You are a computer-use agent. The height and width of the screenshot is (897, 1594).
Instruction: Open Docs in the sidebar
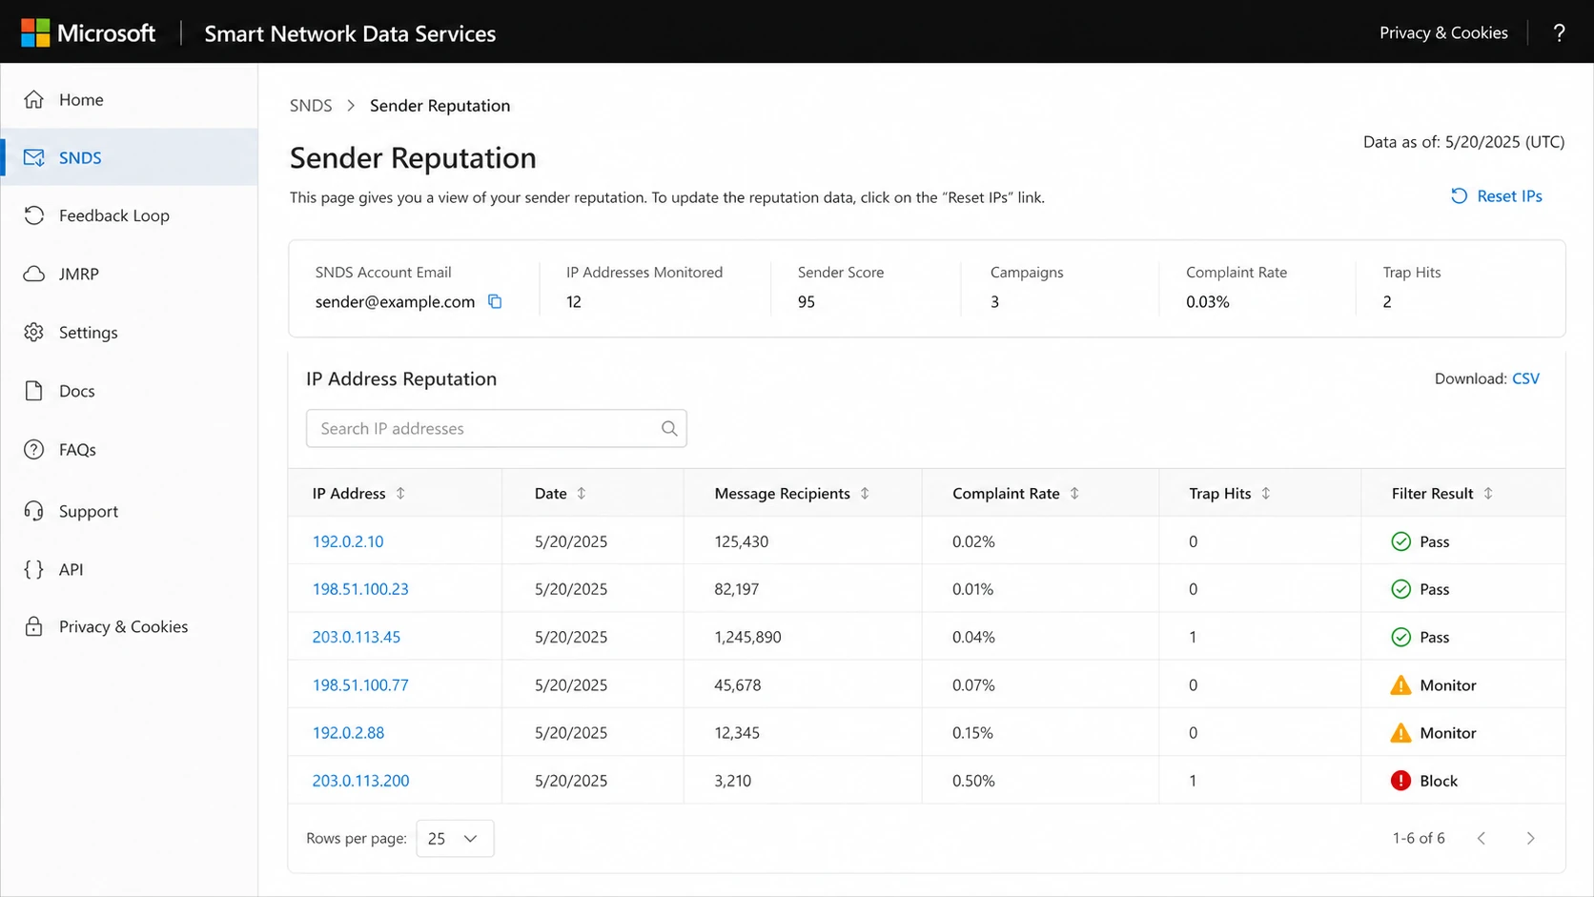(130, 391)
